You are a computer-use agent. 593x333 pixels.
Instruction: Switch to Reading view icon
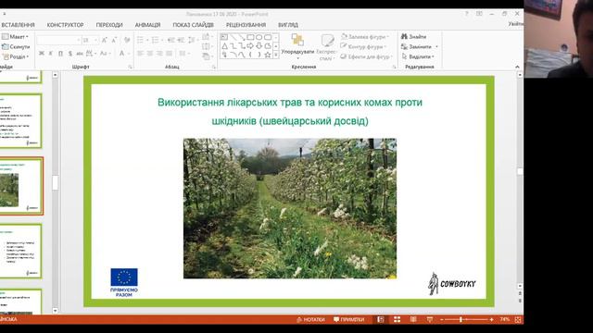413,319
